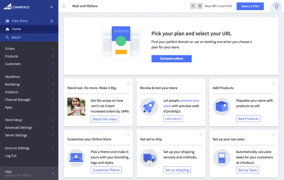Click the Select a Plan button
Screen dimensions: 284x180
[x=250, y=6]
